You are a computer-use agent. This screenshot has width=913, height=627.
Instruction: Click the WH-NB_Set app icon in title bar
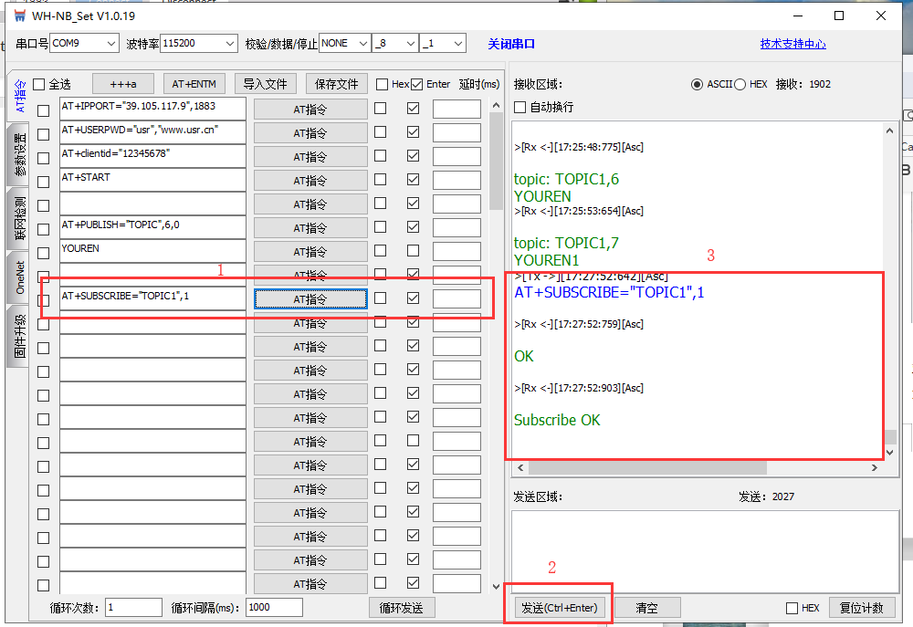[x=19, y=16]
